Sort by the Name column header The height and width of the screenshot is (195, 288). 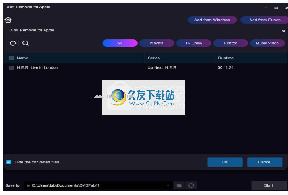(22, 58)
